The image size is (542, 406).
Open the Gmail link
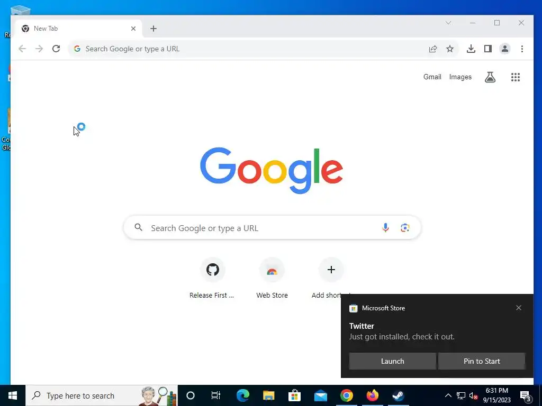click(432, 77)
